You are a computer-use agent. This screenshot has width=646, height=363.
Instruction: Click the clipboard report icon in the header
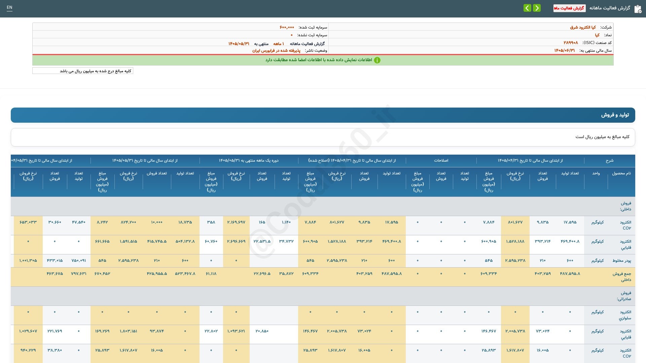638,9
